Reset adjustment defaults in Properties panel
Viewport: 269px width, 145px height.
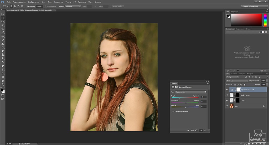tap(196, 131)
